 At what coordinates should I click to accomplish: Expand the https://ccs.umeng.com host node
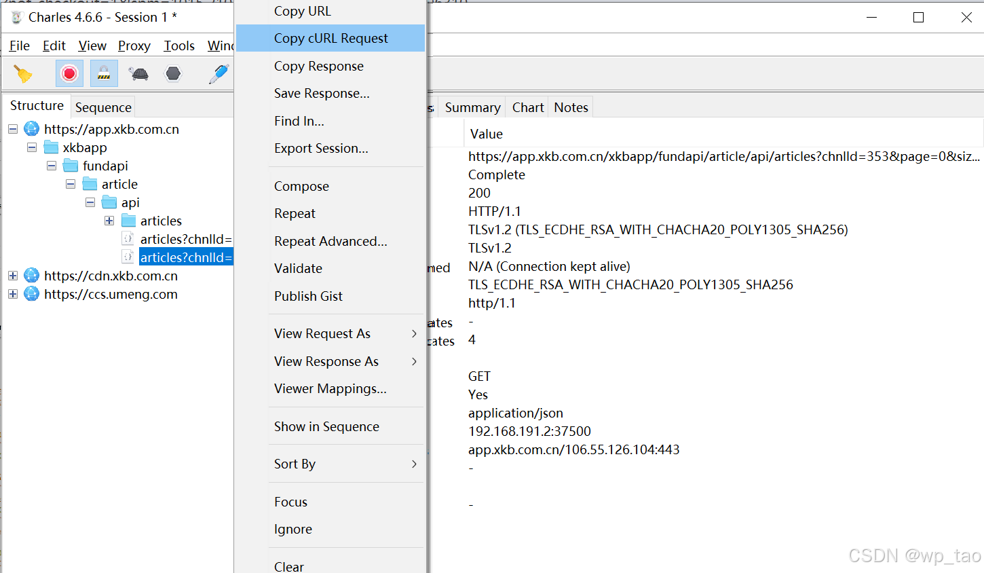[x=13, y=294]
